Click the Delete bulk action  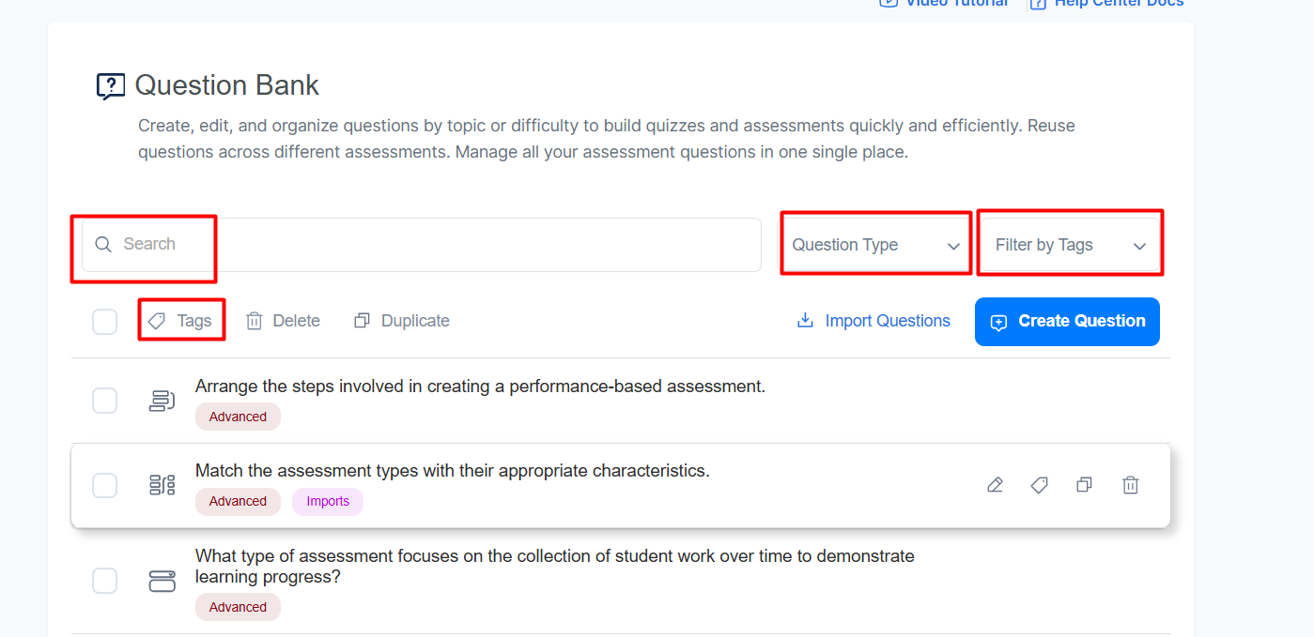pos(283,321)
